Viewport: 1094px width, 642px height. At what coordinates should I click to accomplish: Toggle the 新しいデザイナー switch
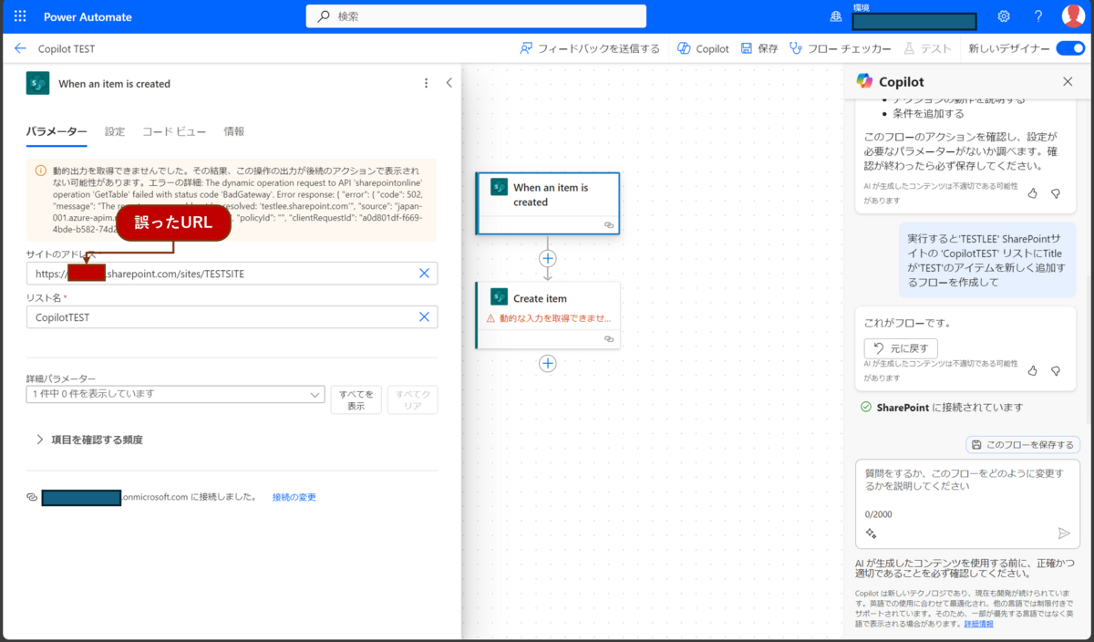[x=1070, y=48]
